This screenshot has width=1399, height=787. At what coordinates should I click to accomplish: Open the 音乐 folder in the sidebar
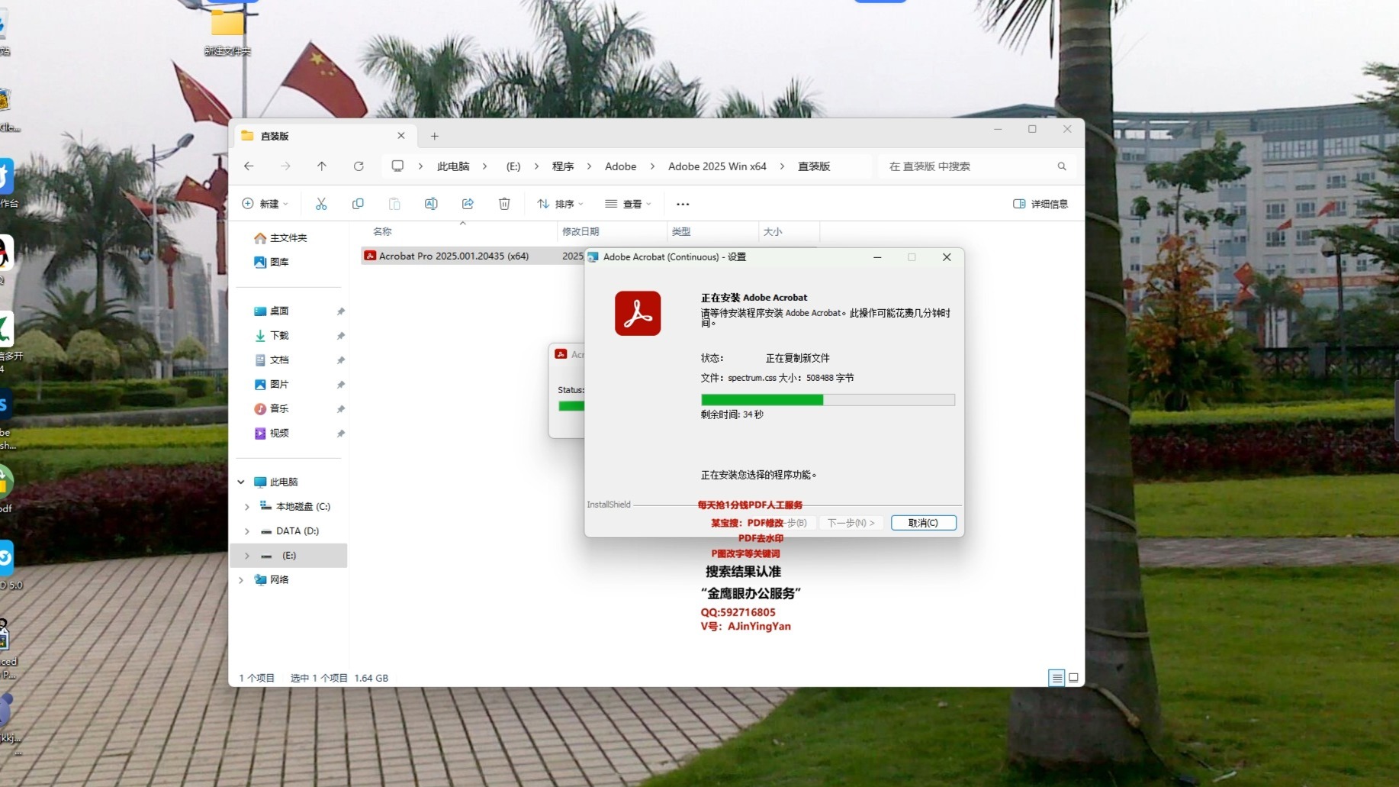(279, 408)
